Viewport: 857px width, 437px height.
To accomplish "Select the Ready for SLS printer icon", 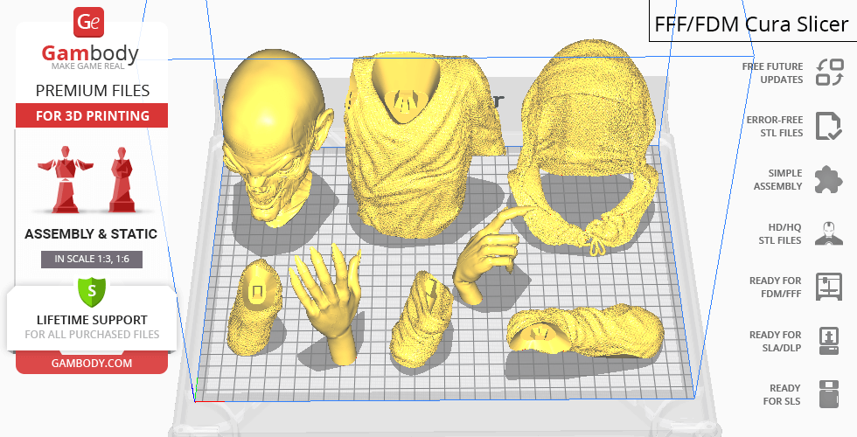I will point(828,394).
